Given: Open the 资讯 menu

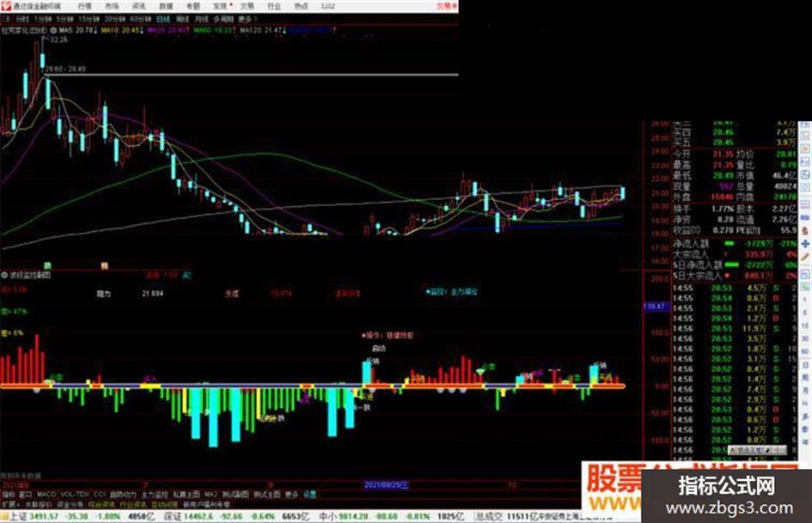Looking at the screenshot, I should click(x=139, y=6).
